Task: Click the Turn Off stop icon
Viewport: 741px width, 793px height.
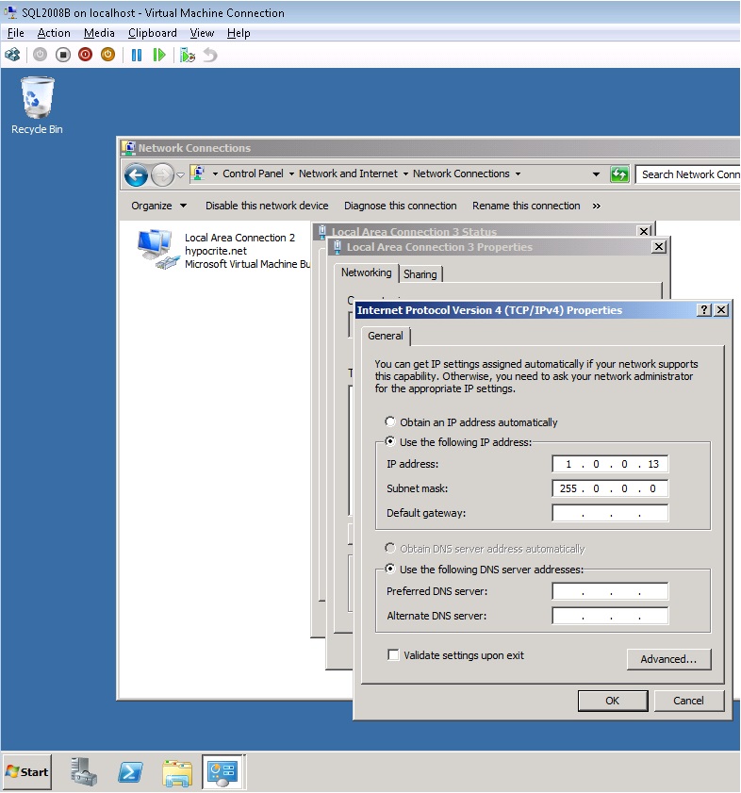Action: 63,55
